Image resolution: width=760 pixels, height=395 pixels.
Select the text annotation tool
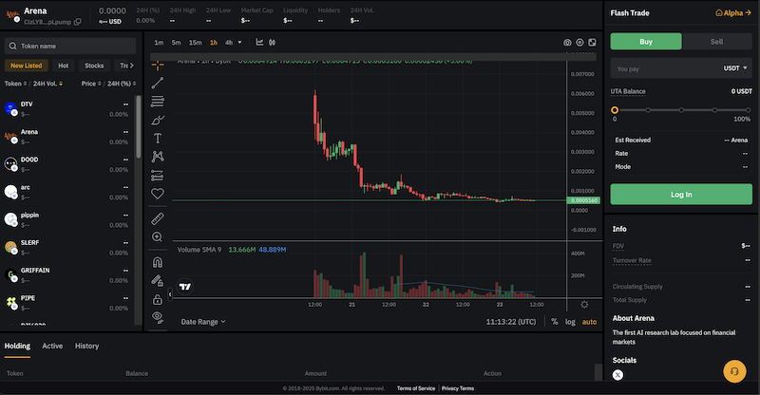click(158, 138)
